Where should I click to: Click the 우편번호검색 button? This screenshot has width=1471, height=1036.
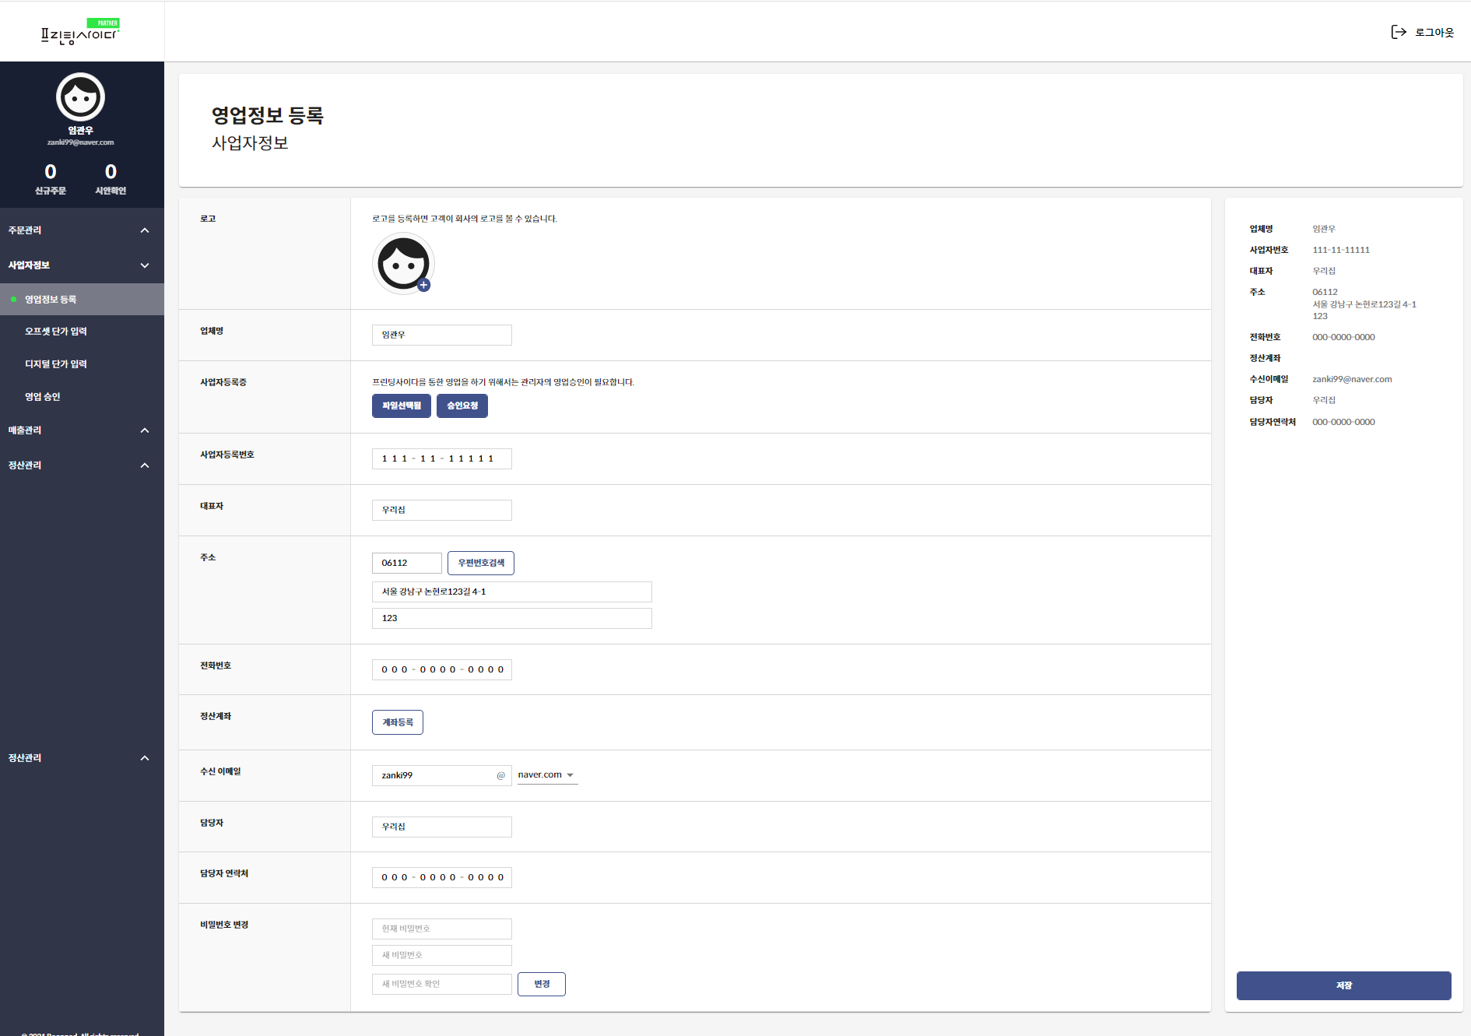(x=480, y=563)
